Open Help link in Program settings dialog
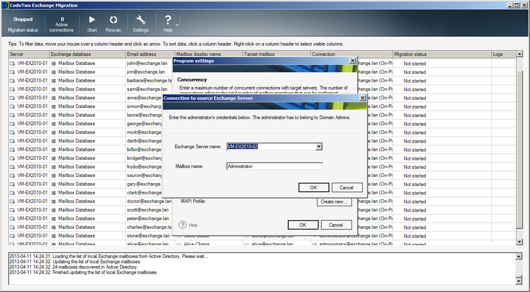The height and width of the screenshot is (292, 530). click(193, 225)
